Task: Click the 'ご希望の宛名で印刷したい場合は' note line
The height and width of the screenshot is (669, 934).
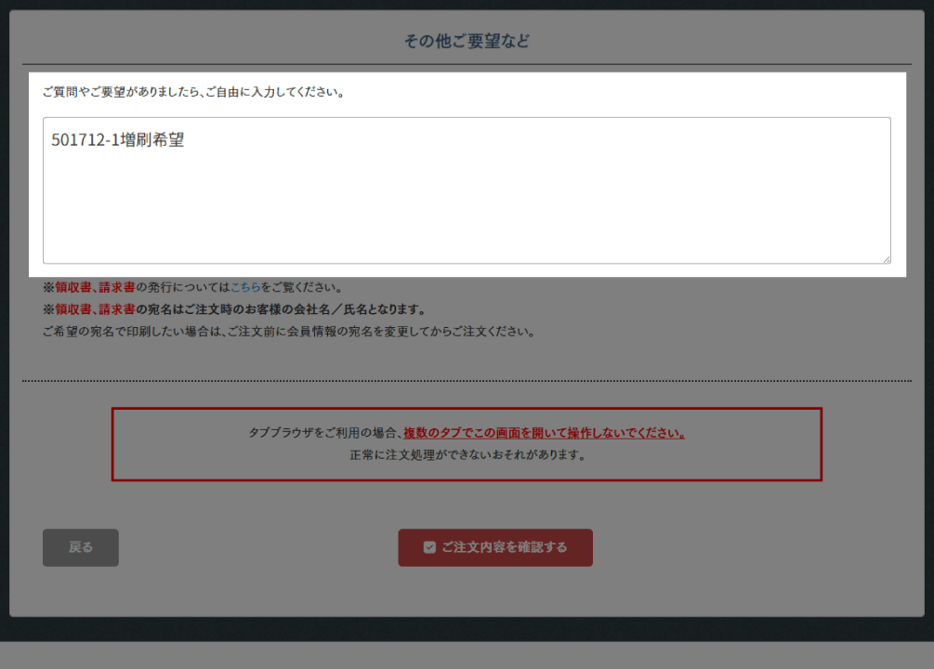Action: point(288,332)
